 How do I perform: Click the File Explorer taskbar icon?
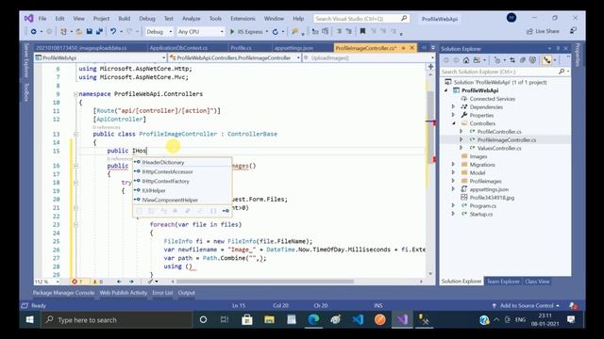269,319
